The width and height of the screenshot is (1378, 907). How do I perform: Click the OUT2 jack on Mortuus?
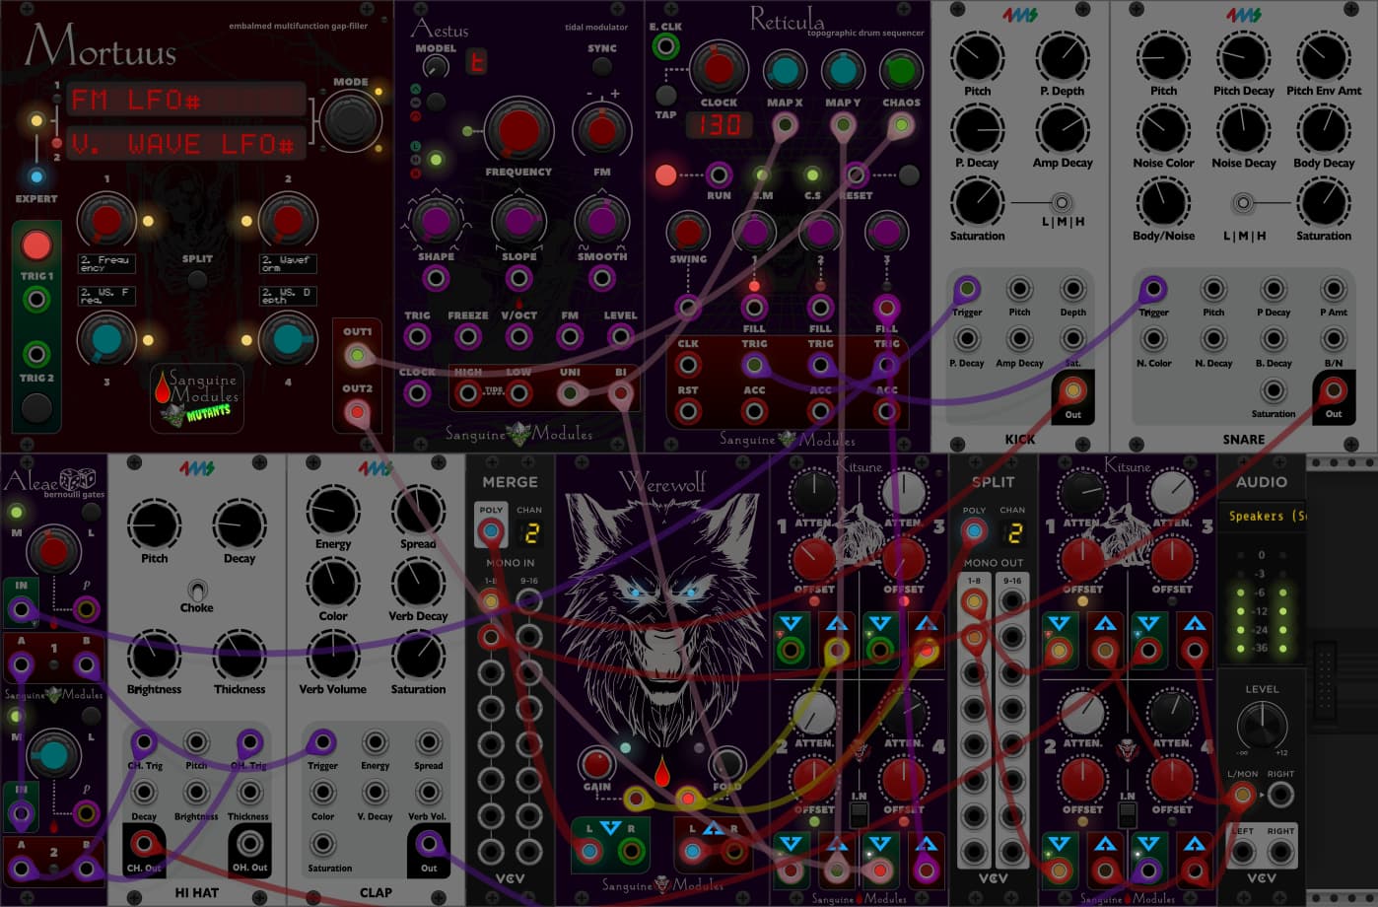[x=358, y=412]
